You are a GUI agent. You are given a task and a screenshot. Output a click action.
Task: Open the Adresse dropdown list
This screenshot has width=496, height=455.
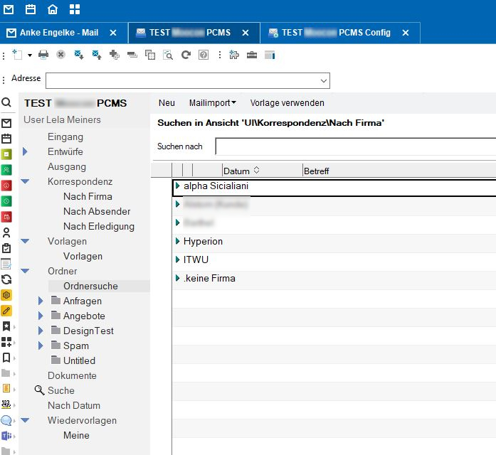click(324, 80)
